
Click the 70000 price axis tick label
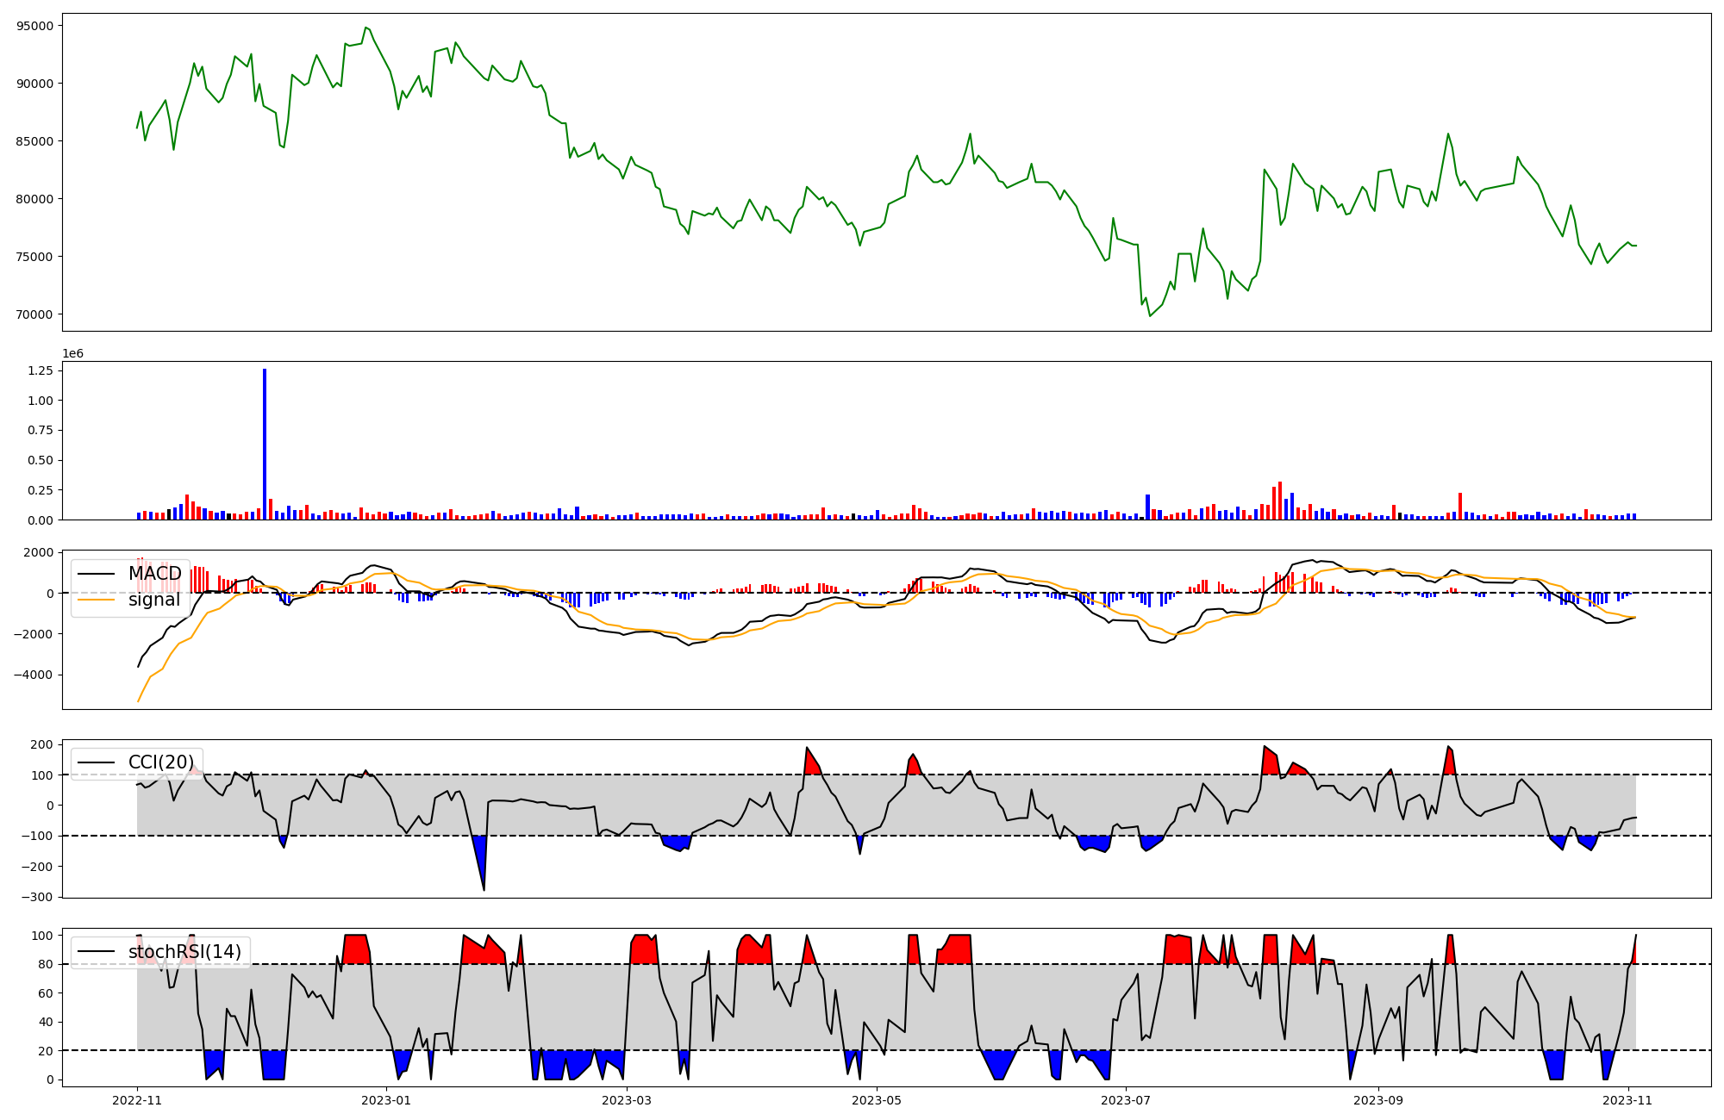(x=35, y=314)
